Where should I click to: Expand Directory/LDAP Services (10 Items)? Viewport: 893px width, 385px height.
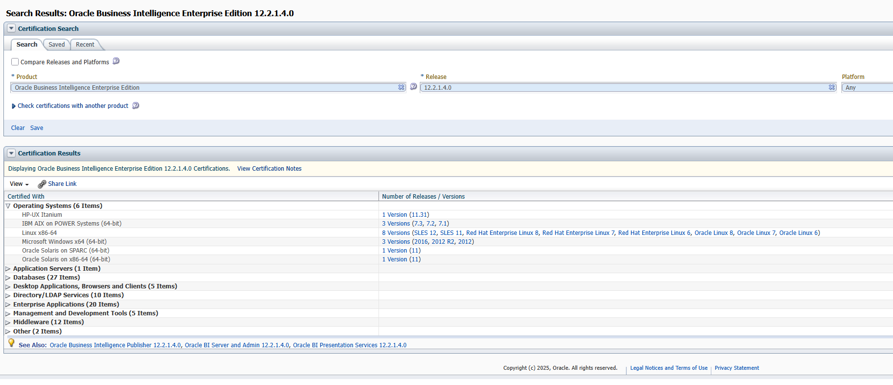(x=8, y=295)
